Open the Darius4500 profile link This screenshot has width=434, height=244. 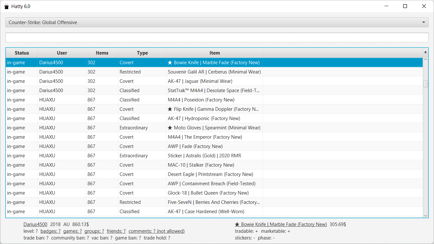pos(35,224)
